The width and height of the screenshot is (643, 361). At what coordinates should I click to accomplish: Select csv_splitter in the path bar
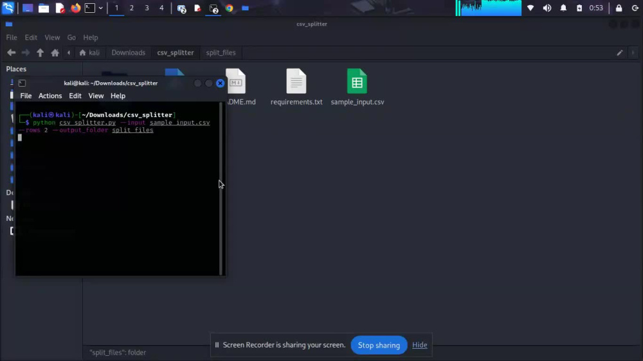(x=175, y=53)
